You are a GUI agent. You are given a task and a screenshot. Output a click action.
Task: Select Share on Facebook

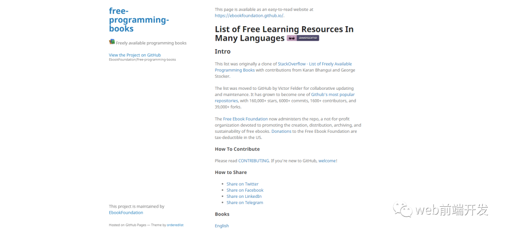coord(245,190)
